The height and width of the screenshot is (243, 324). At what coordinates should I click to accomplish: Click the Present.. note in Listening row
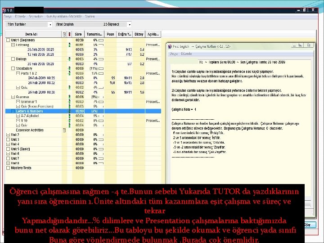point(153,45)
